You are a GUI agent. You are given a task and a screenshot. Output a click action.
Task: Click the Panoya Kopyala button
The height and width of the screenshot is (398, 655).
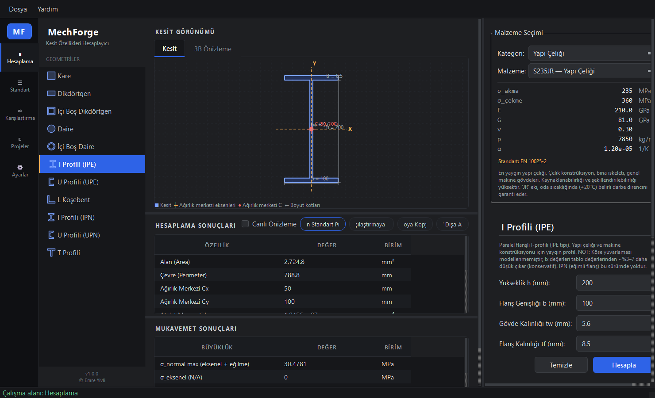pos(415,224)
